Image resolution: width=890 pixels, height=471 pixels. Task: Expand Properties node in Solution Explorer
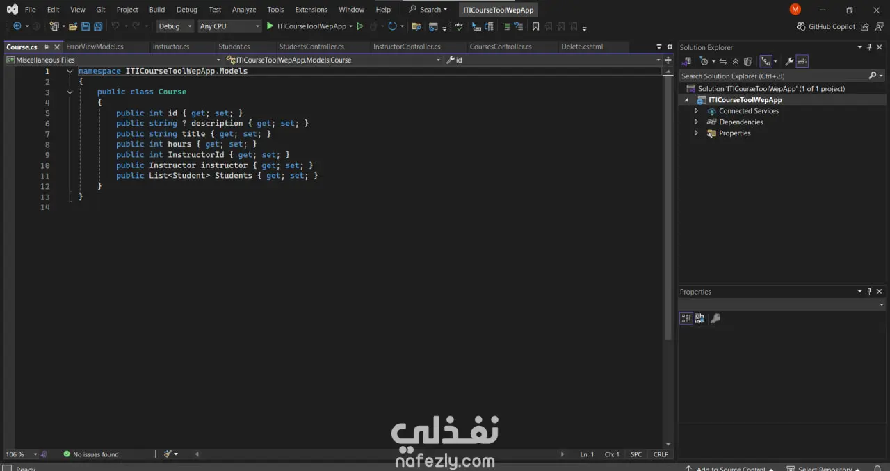pyautogui.click(x=696, y=133)
